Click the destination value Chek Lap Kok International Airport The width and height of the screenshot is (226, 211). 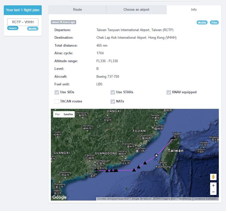(x=136, y=38)
